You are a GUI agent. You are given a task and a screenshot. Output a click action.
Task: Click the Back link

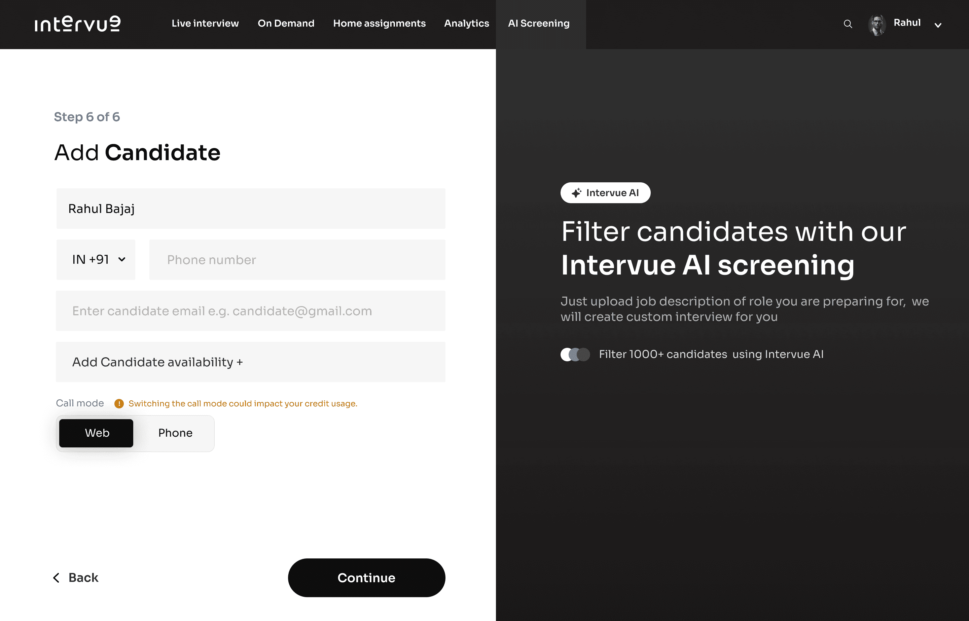(x=83, y=578)
